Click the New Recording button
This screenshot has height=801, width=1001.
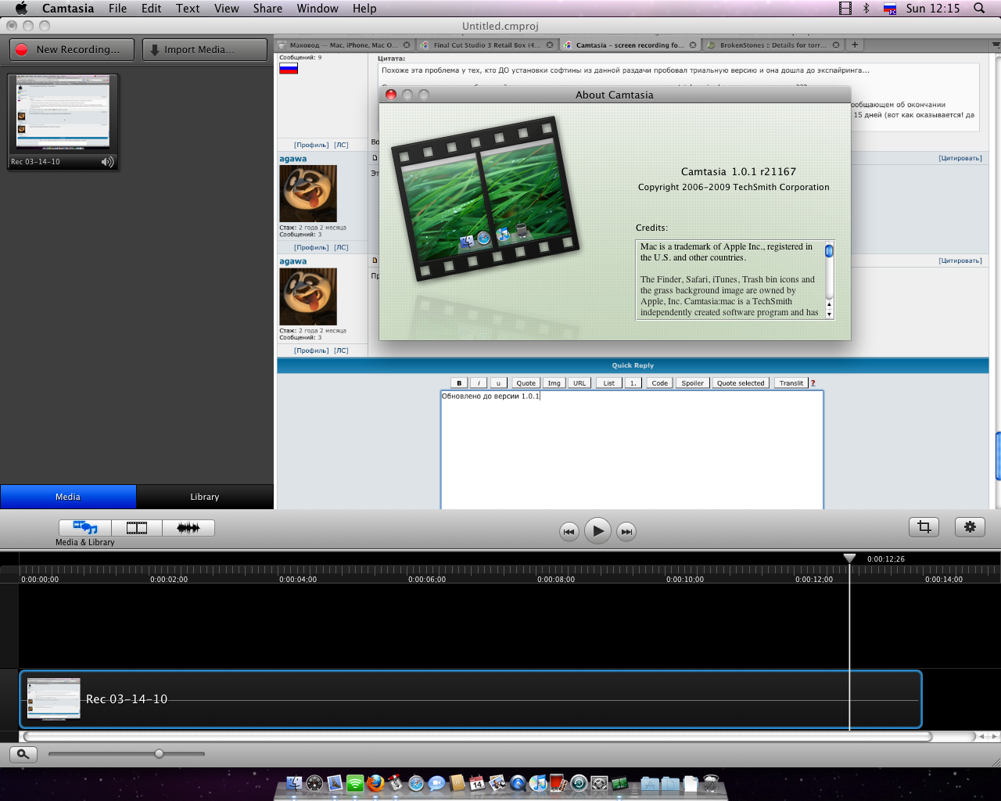click(x=72, y=49)
